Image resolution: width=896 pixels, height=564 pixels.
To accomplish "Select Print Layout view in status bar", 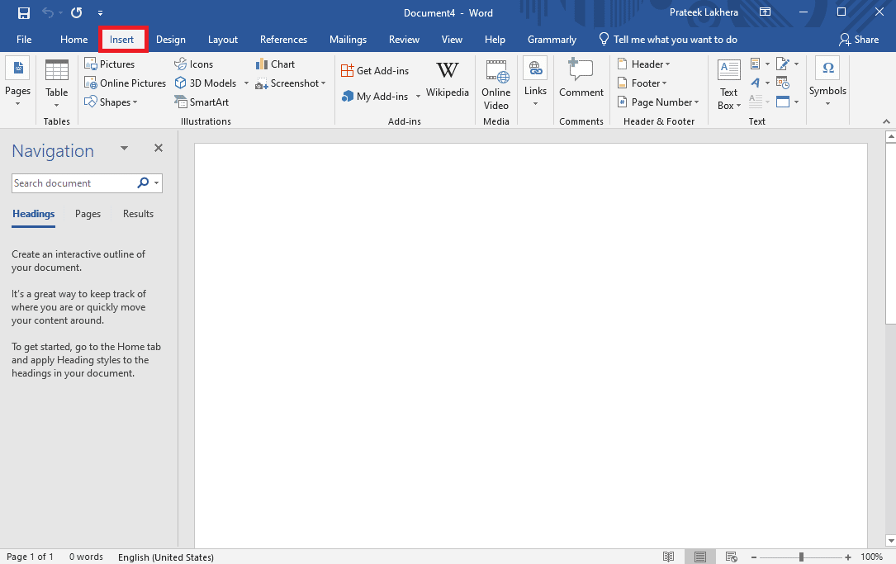I will 700,557.
